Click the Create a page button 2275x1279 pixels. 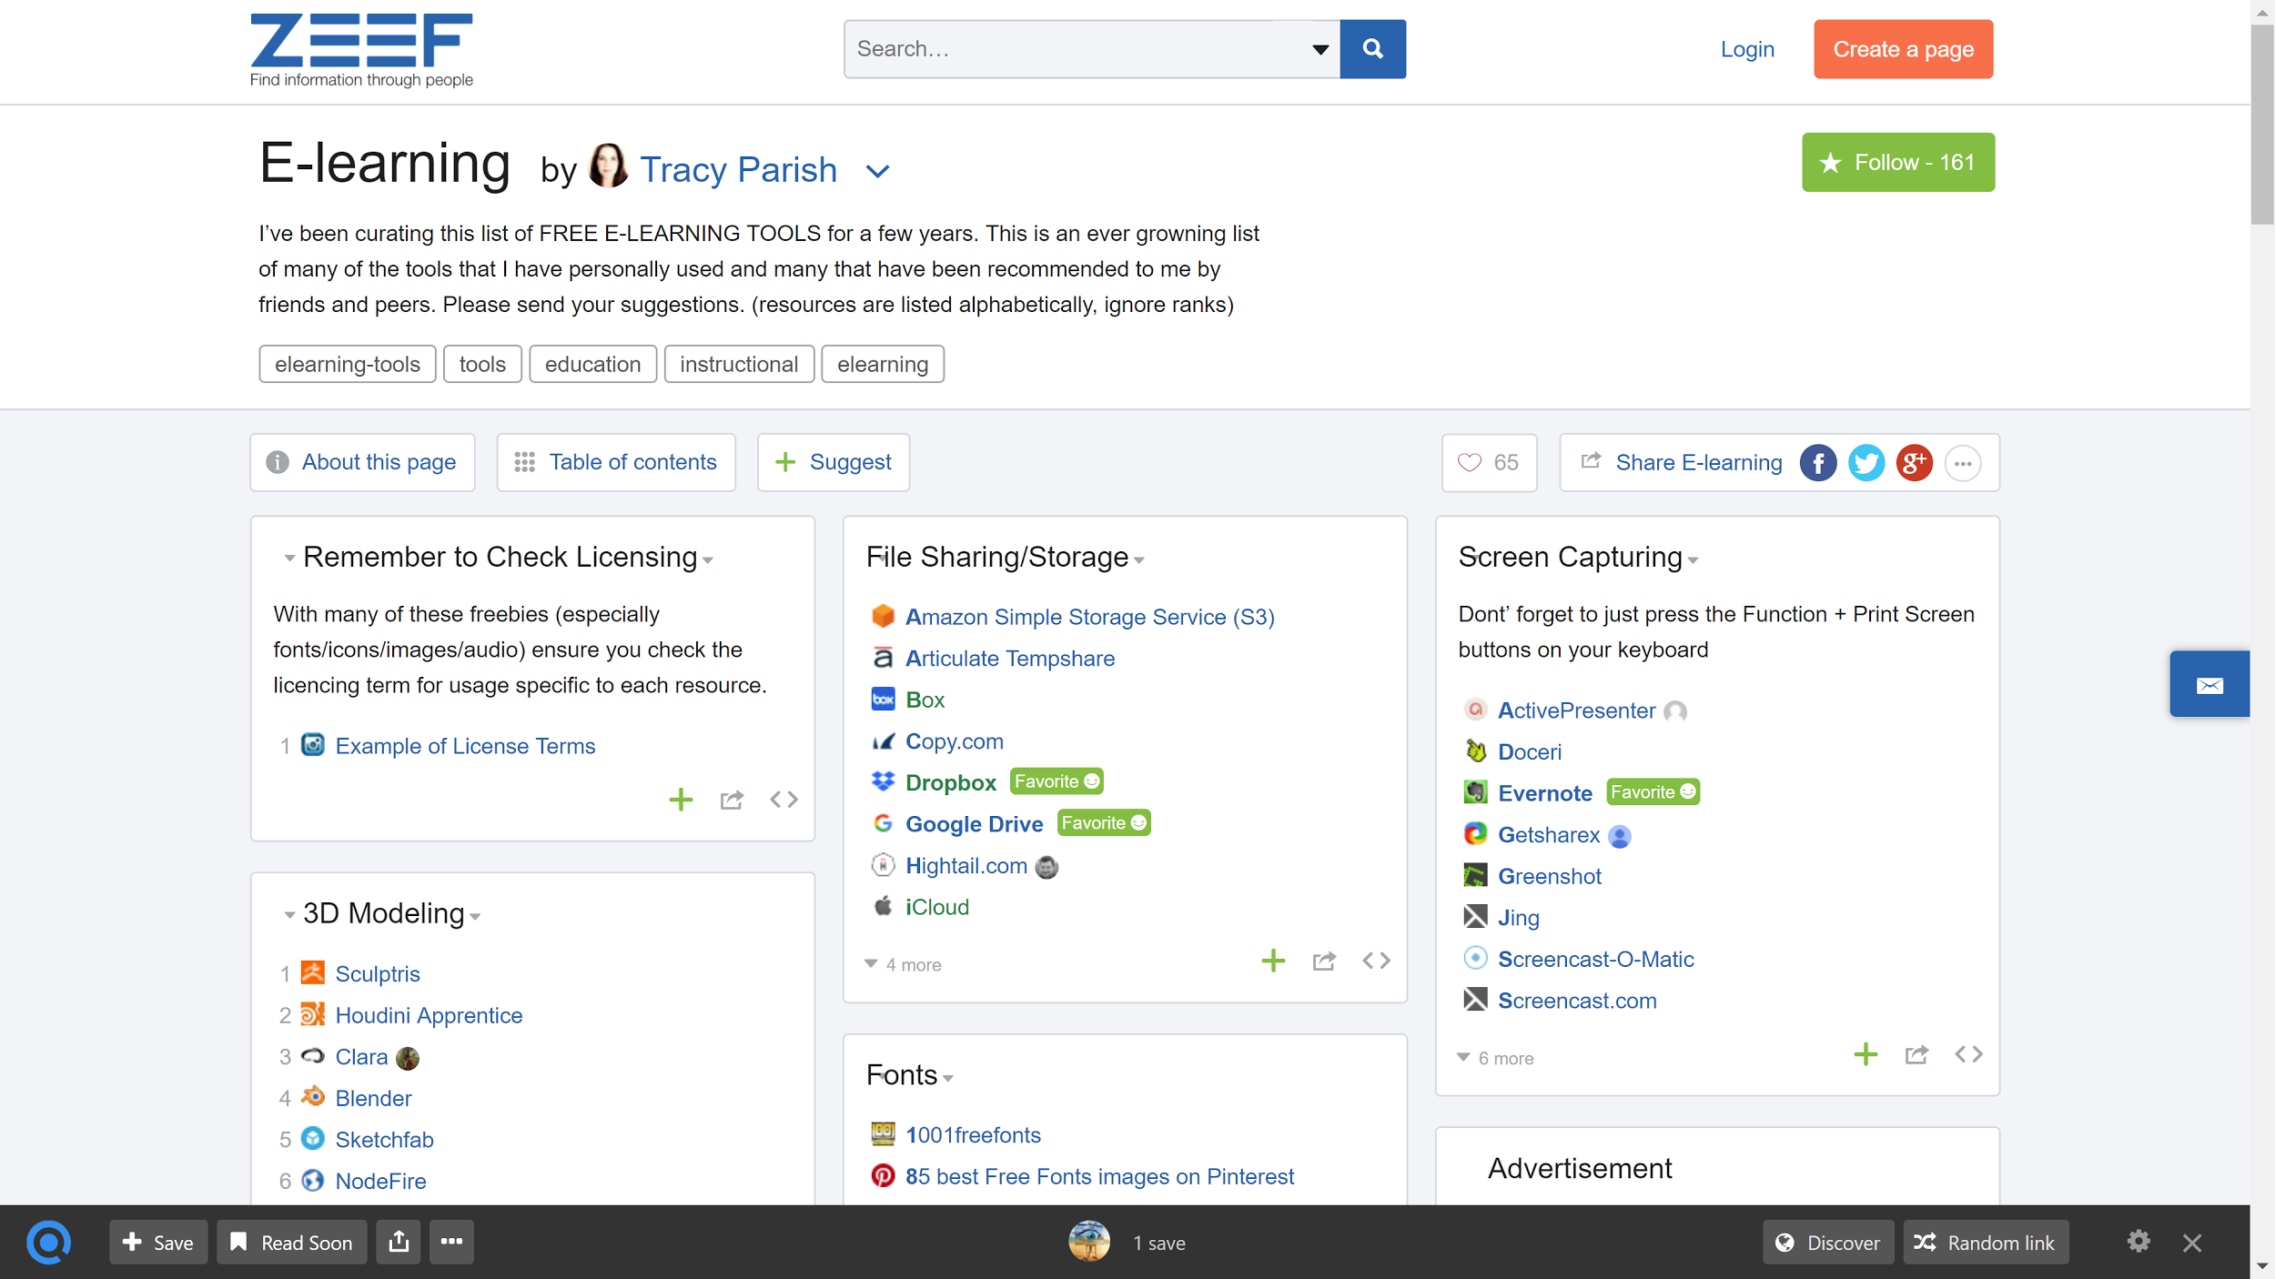tap(1902, 49)
